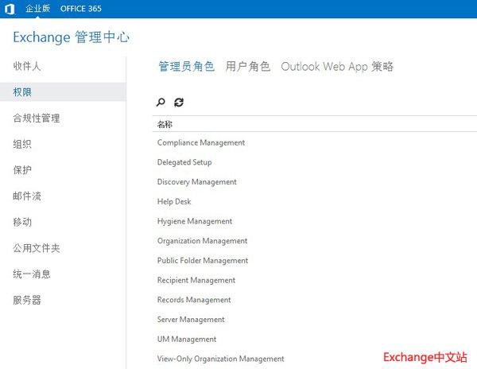Select 服务器 in the sidebar
Image resolution: width=477 pixels, height=369 pixels.
[x=27, y=301]
